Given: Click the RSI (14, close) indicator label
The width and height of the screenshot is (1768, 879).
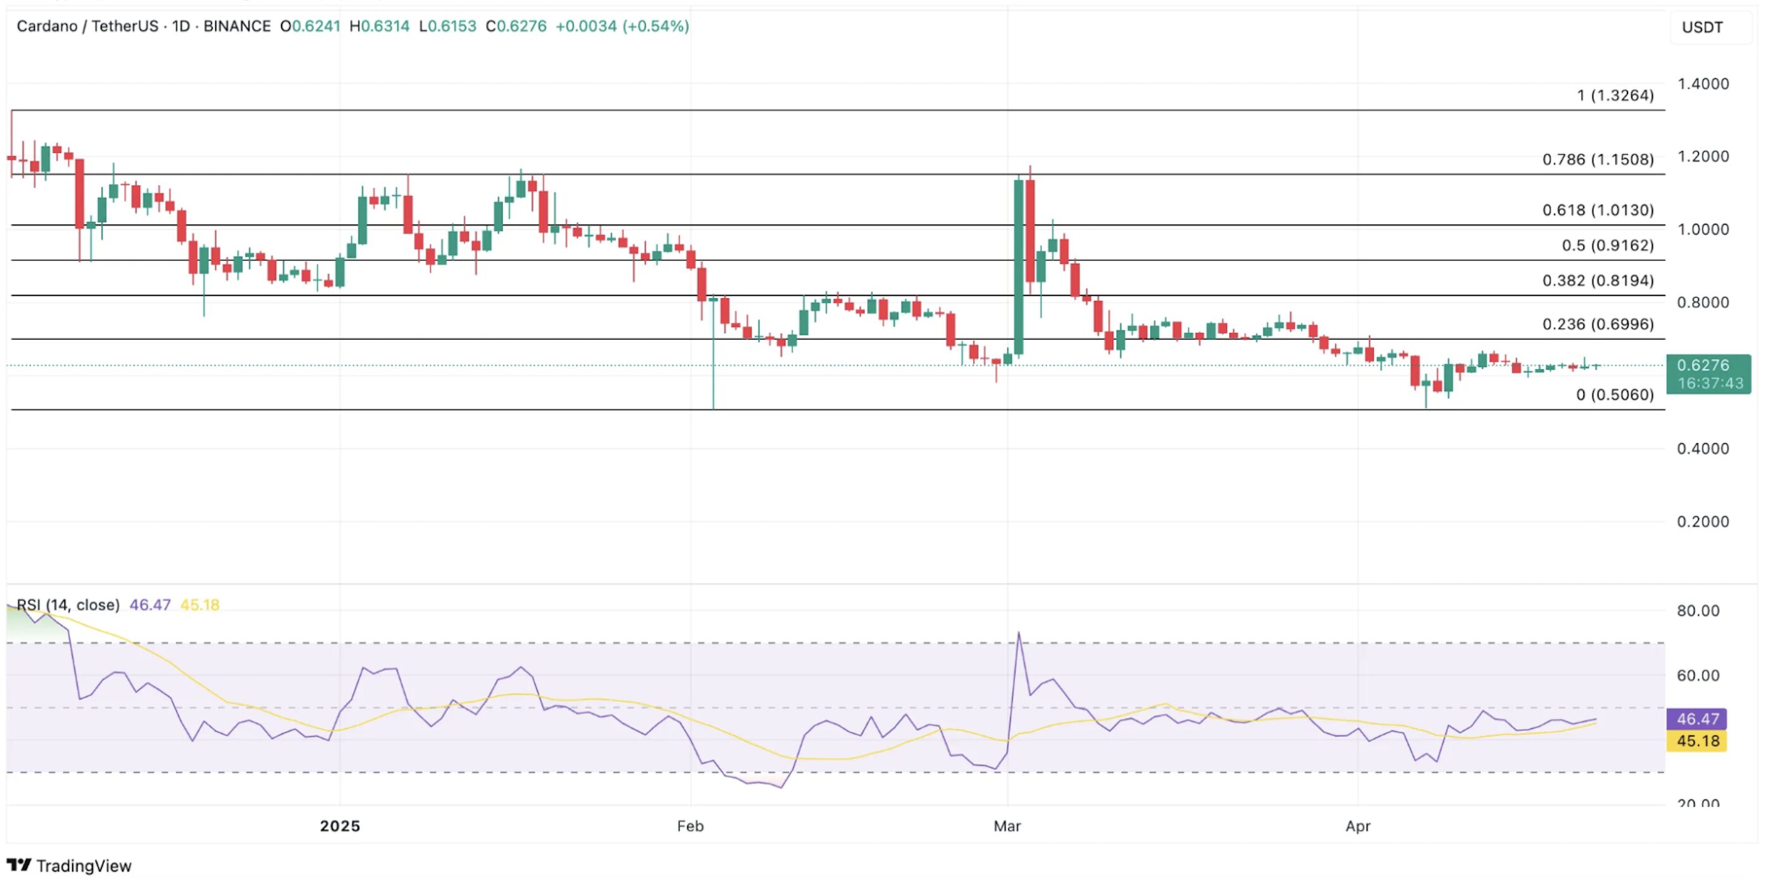Looking at the screenshot, I should pos(68,605).
